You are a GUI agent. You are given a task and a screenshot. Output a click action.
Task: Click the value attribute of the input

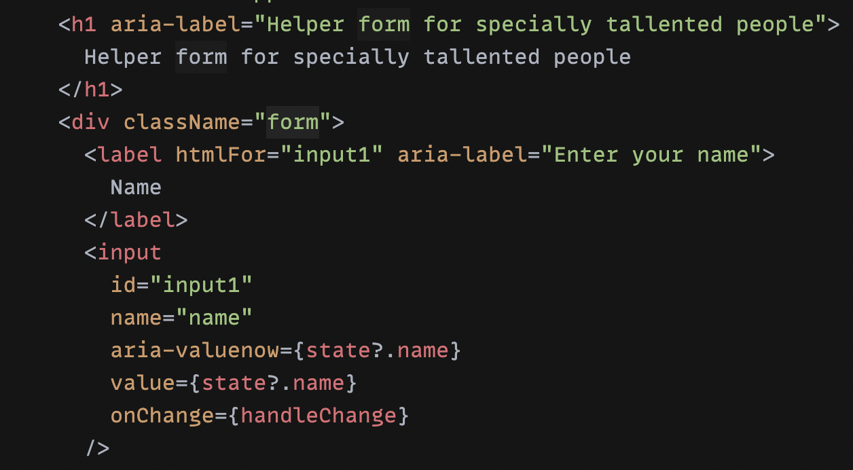click(143, 383)
